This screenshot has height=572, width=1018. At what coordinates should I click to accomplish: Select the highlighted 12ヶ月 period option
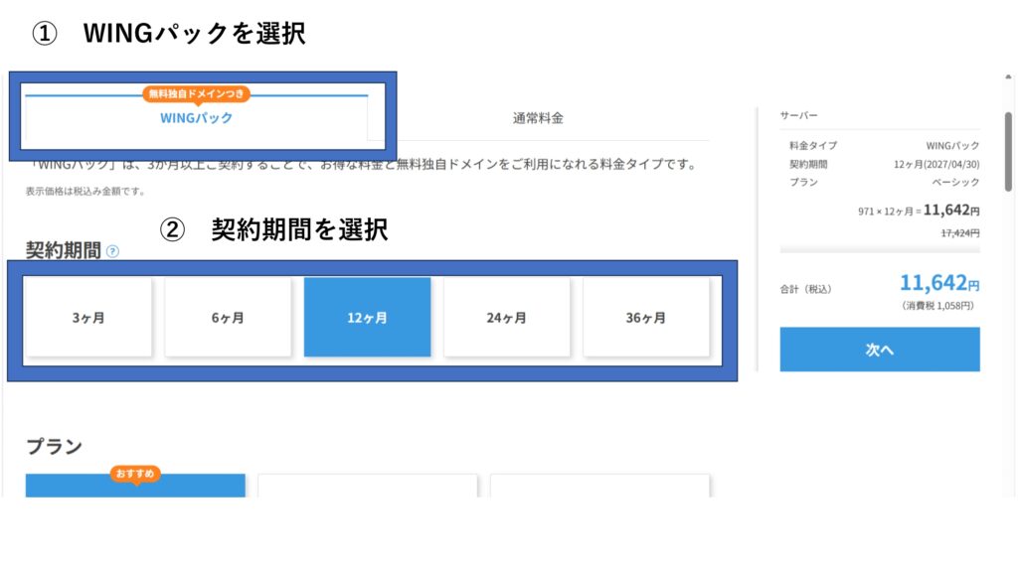(x=367, y=318)
